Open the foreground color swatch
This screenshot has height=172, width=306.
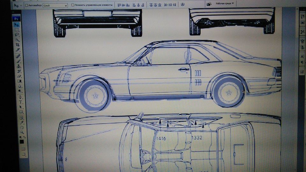[22, 142]
